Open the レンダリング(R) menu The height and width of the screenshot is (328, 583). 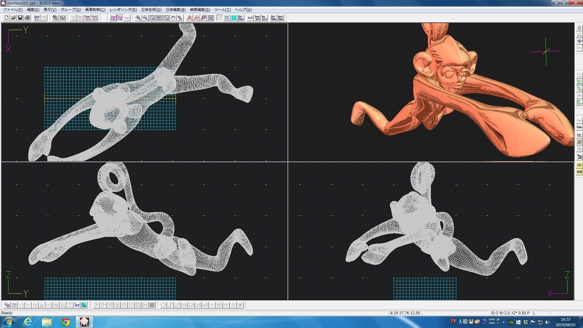[x=123, y=10]
